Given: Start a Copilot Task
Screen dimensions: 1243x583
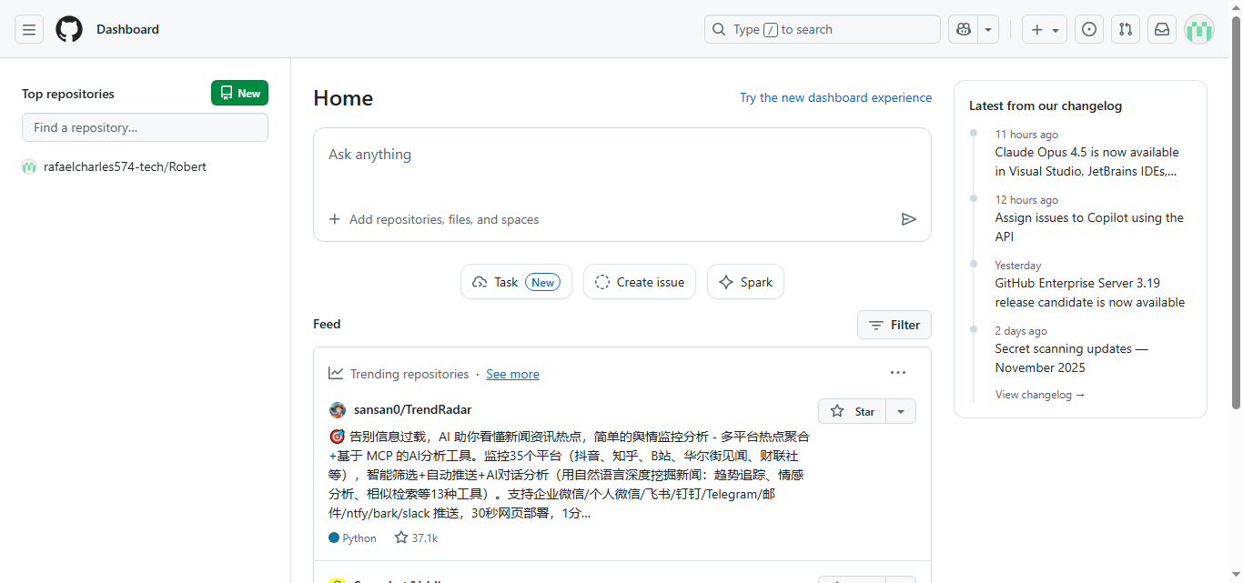Looking at the screenshot, I should pos(516,282).
